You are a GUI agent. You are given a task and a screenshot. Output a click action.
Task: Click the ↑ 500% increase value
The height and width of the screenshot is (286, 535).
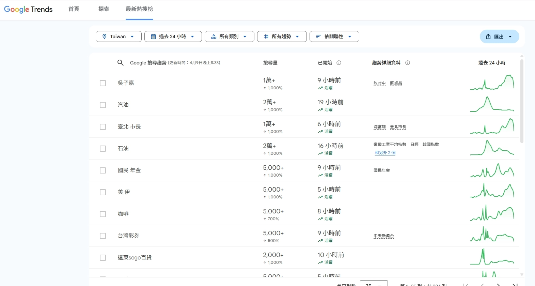271,241
